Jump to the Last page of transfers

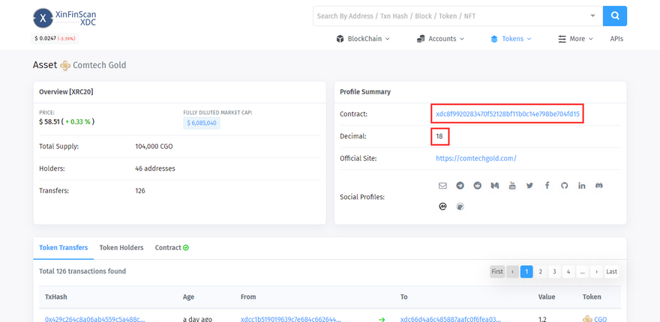(x=611, y=272)
